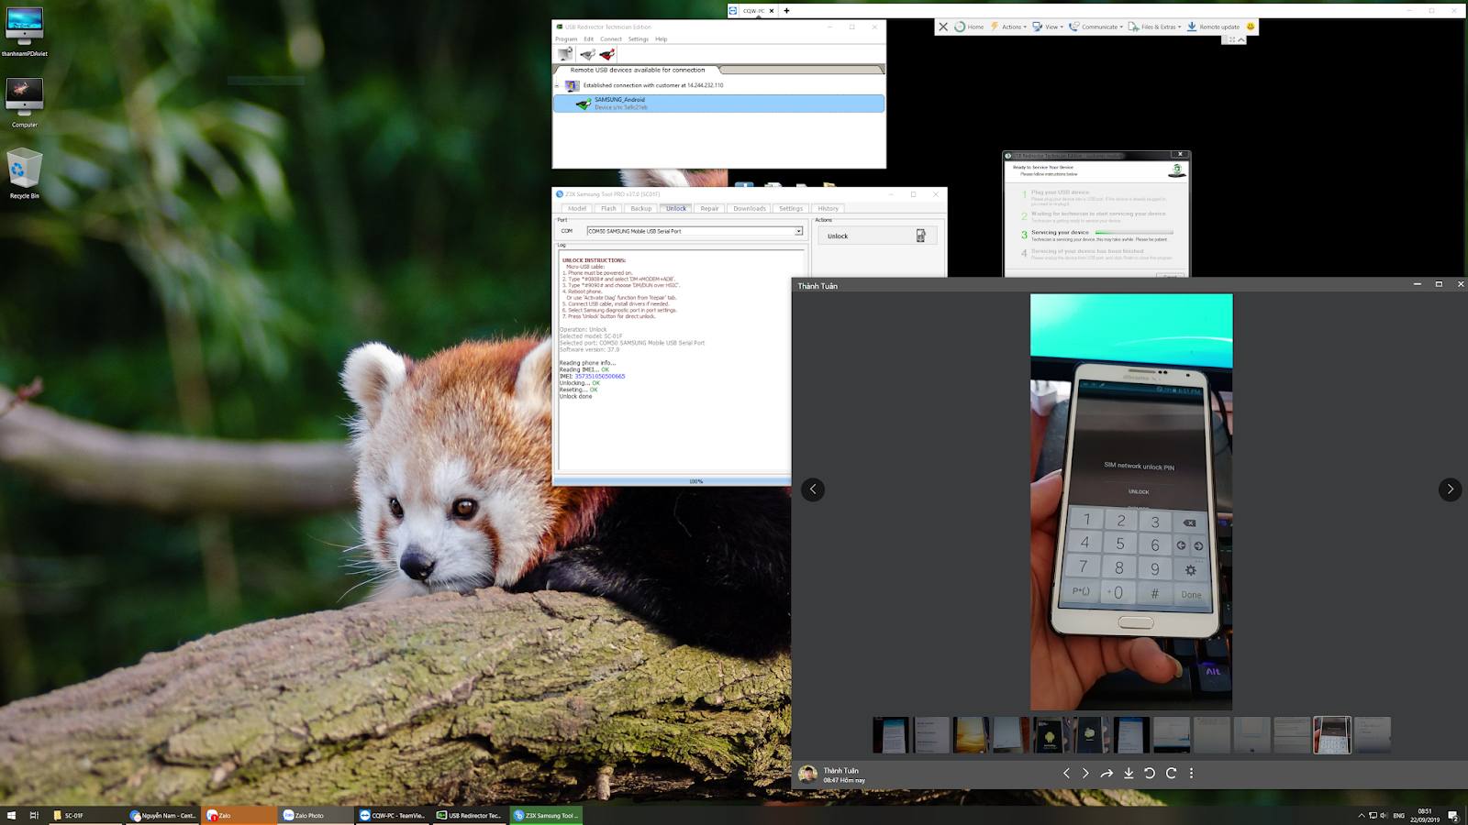Switch to the Model tab in Z3X

pos(577,209)
